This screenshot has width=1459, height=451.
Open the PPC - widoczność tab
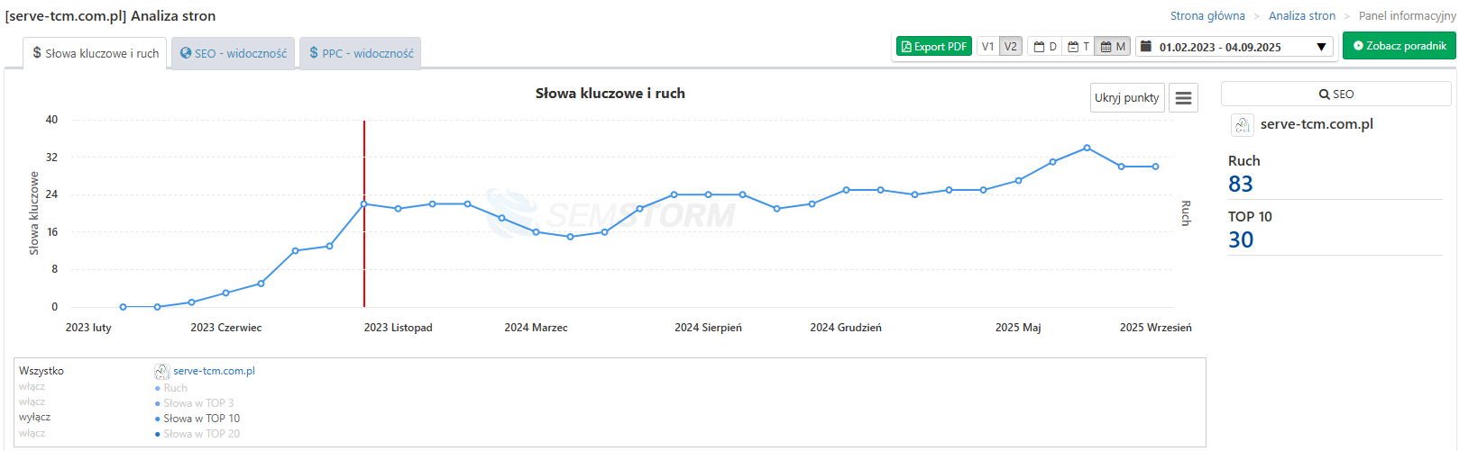[x=361, y=54]
